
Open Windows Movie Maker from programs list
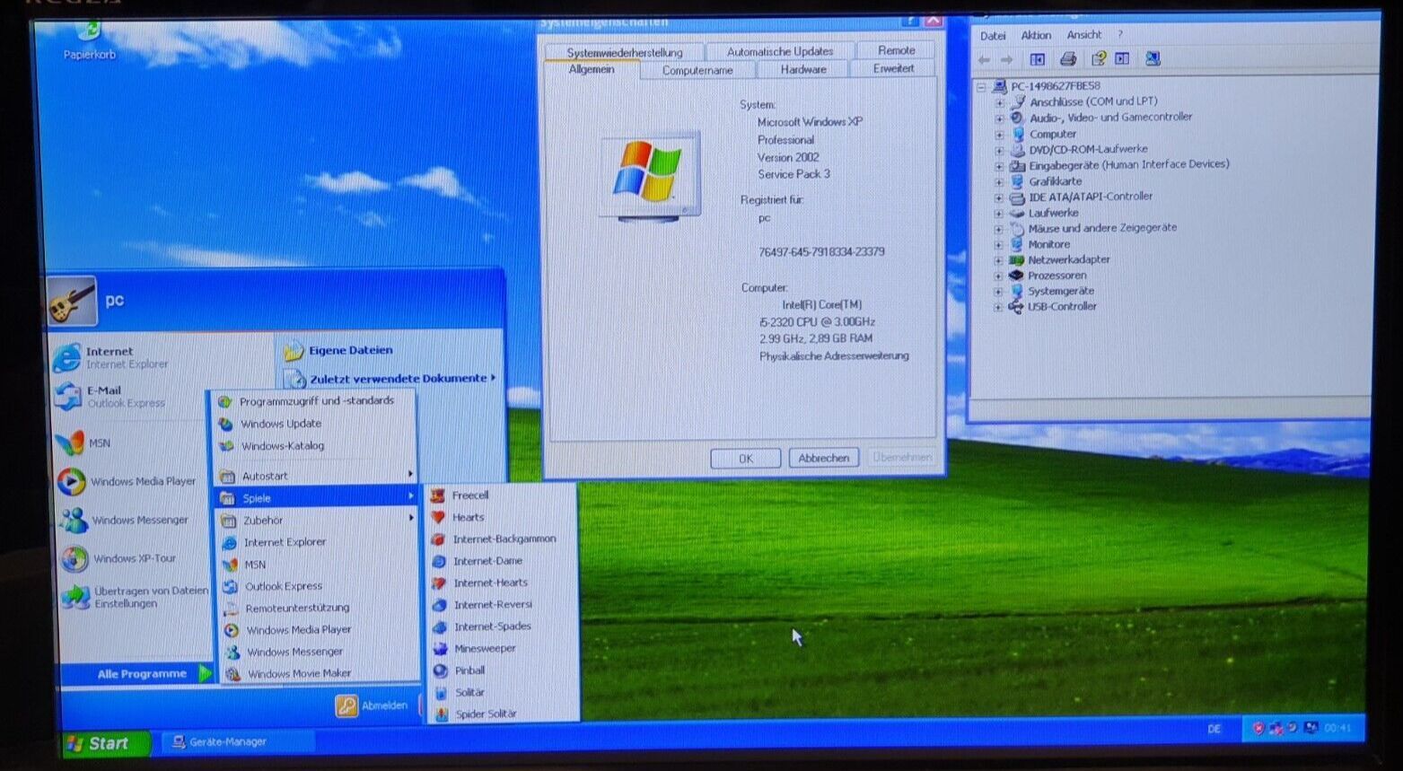tap(299, 673)
